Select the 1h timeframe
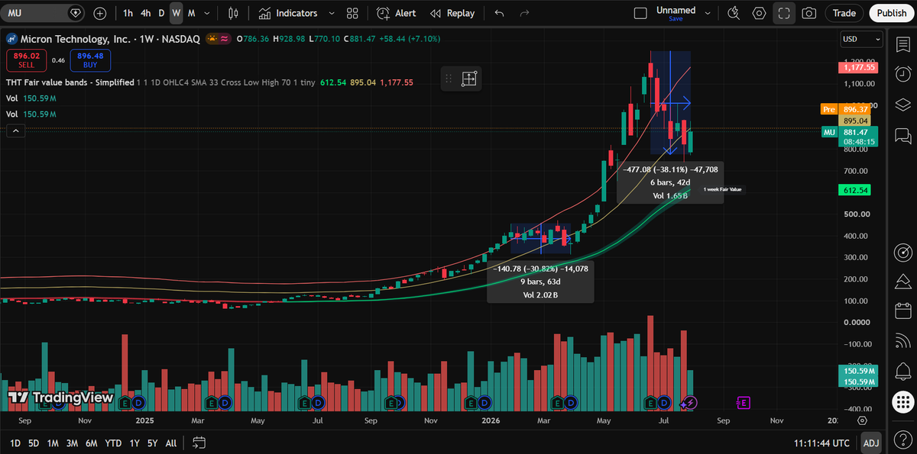Image resolution: width=917 pixels, height=454 pixels. tap(128, 13)
